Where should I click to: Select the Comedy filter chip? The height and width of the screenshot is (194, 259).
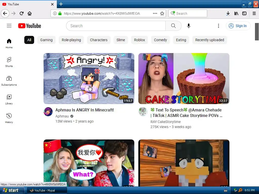click(160, 40)
